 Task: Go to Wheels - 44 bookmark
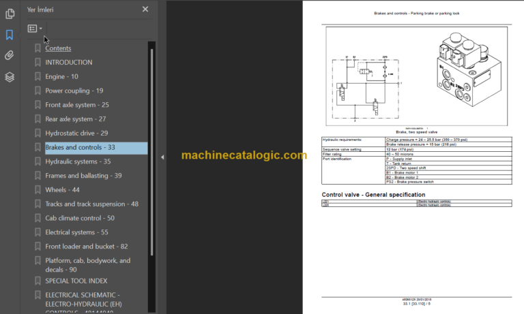[63, 190]
